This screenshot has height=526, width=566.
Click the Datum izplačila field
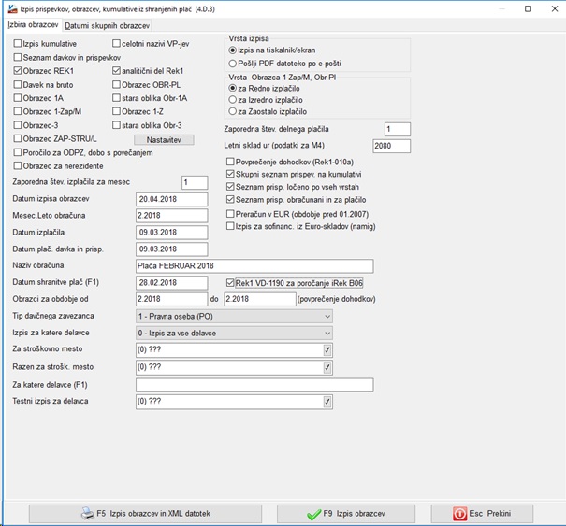click(172, 233)
